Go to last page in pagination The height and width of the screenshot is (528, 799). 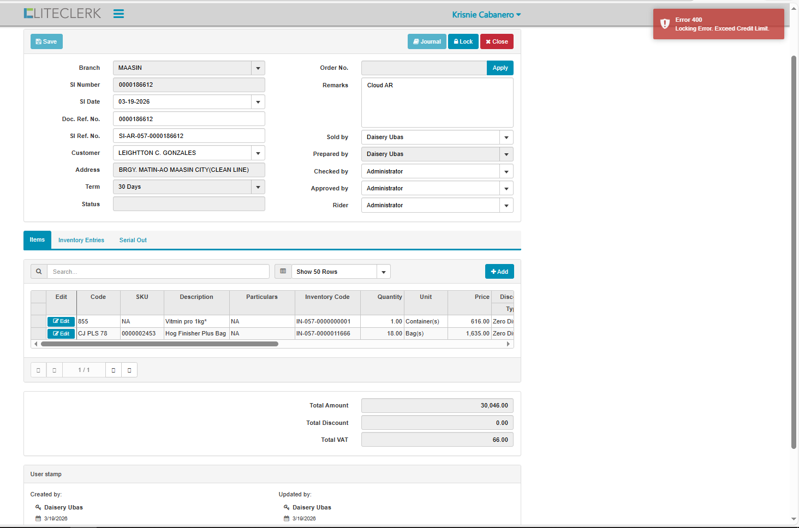point(129,370)
